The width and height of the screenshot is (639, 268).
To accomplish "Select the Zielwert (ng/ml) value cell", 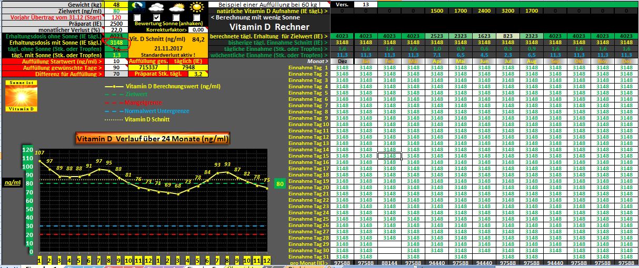I will tap(116, 11).
